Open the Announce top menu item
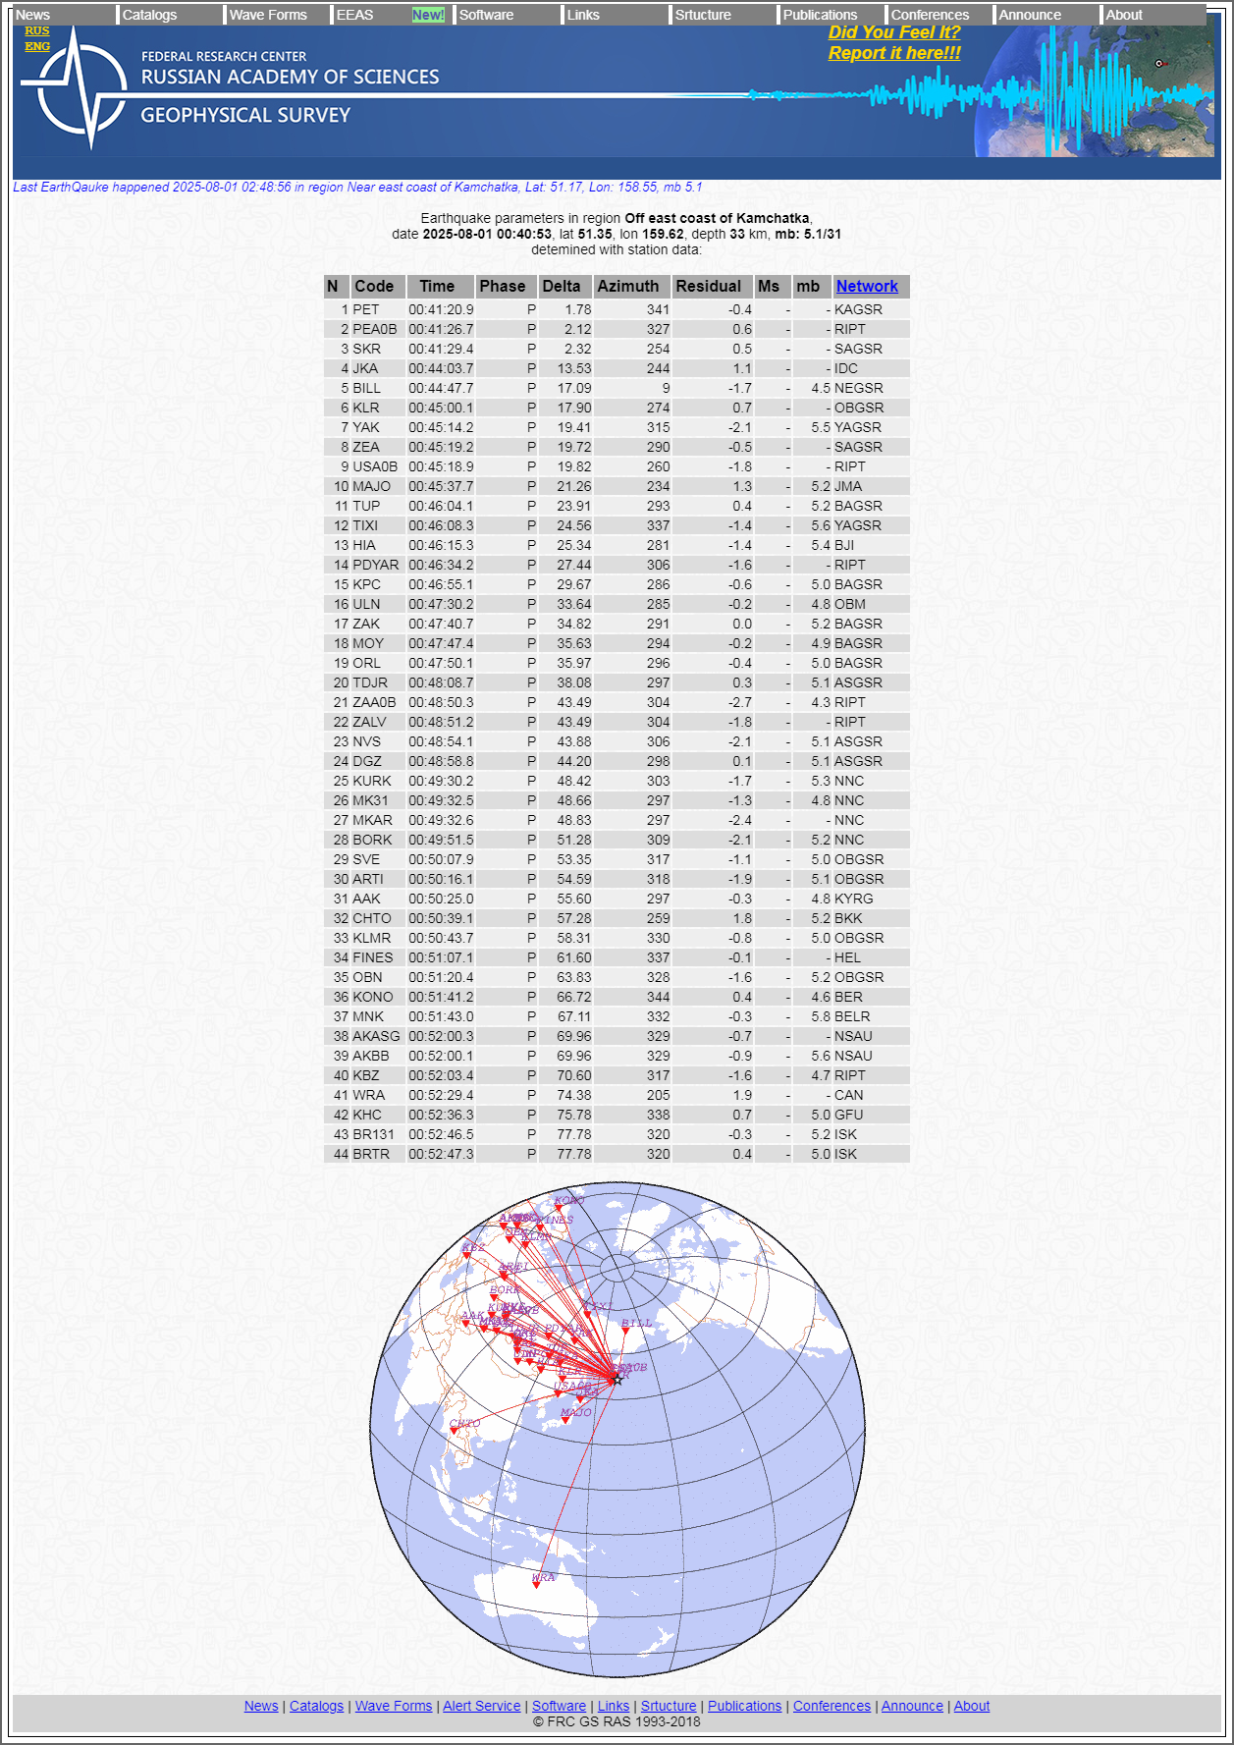The width and height of the screenshot is (1234, 1745). pyautogui.click(x=1030, y=15)
